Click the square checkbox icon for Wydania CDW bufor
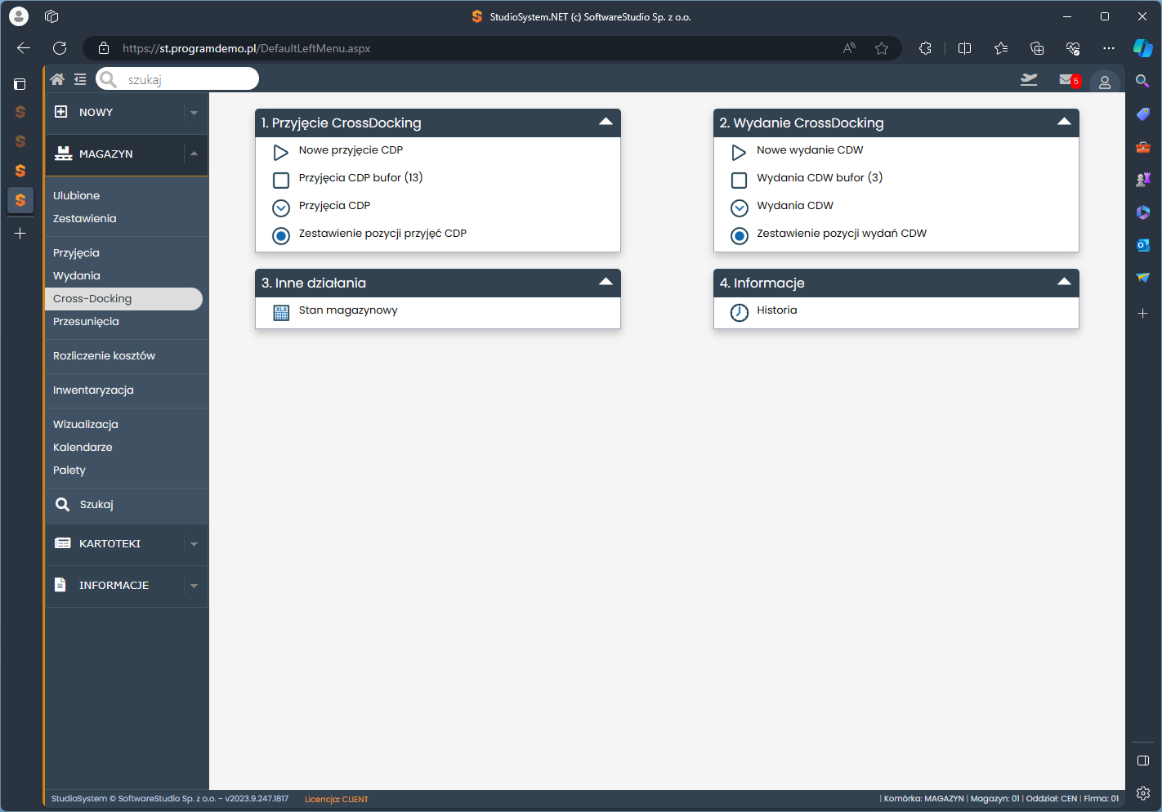 point(740,181)
